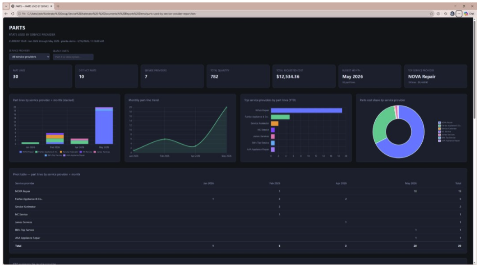Bookmark this page with the star icon
The image size is (479, 267).
pos(431,14)
